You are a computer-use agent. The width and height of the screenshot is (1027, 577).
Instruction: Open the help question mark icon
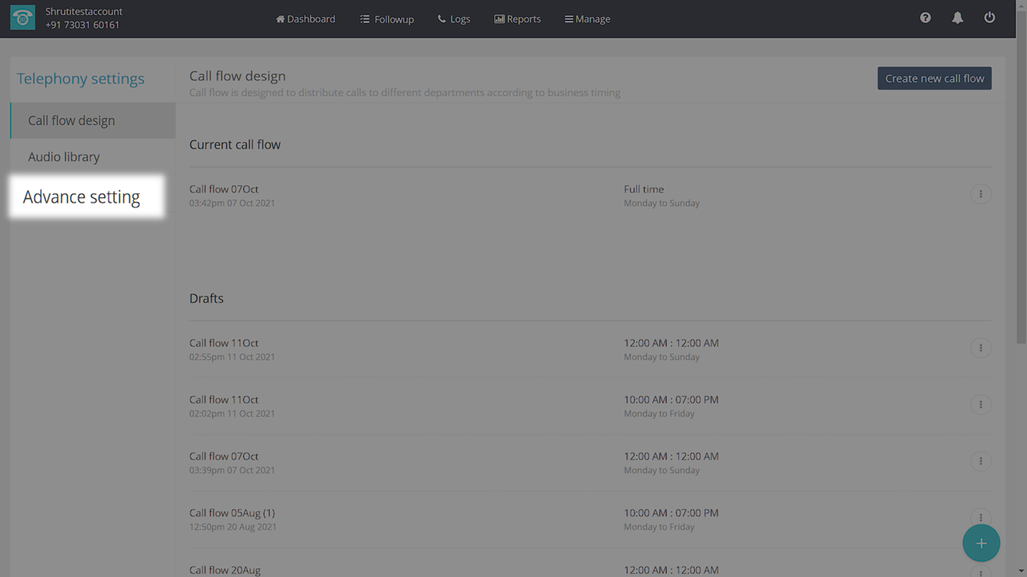point(925,18)
